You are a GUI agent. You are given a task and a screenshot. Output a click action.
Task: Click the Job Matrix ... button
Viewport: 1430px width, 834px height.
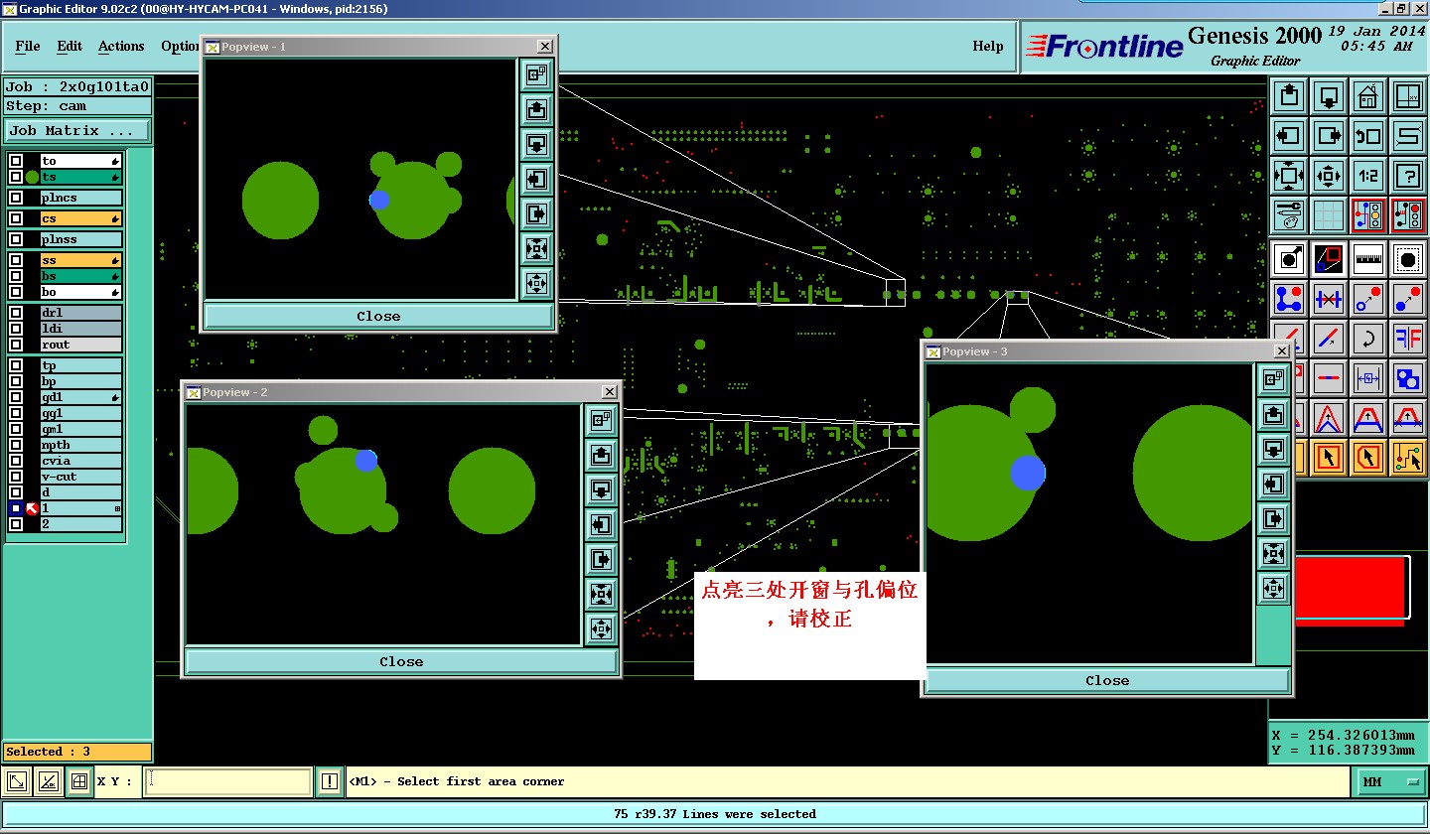(78, 130)
